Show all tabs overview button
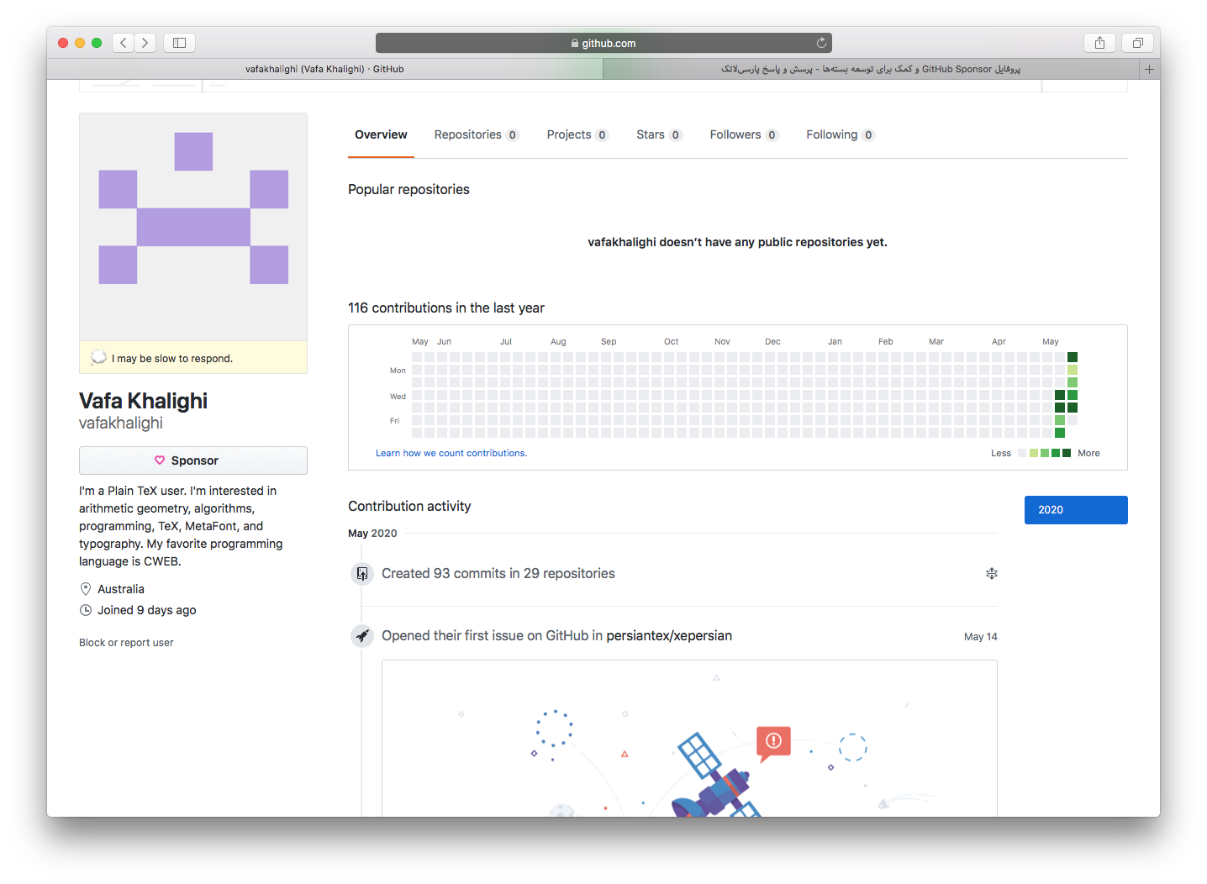The width and height of the screenshot is (1207, 884). point(1137,43)
